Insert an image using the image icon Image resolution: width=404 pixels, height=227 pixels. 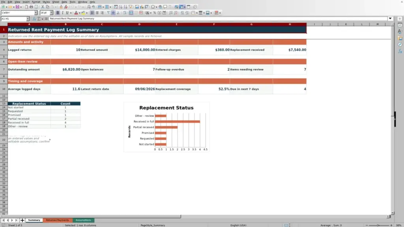coord(137,7)
